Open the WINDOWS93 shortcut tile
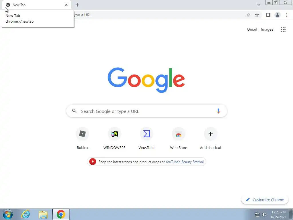This screenshot has width=293, height=220. pos(114,138)
